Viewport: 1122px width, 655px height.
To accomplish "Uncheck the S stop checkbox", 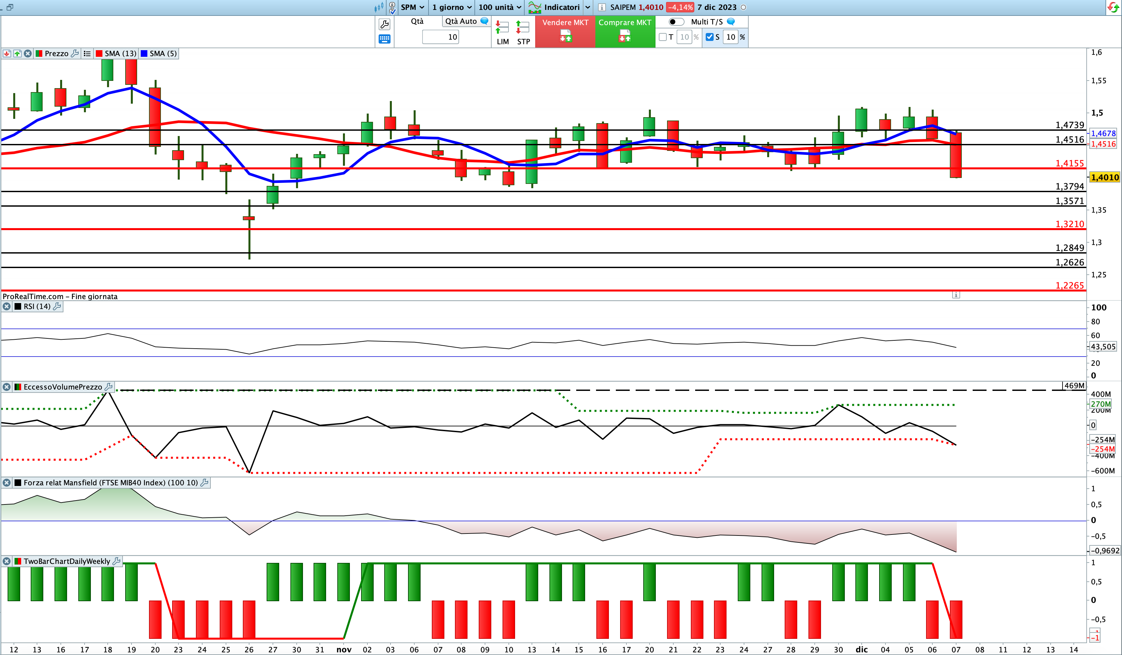I will (x=710, y=37).
